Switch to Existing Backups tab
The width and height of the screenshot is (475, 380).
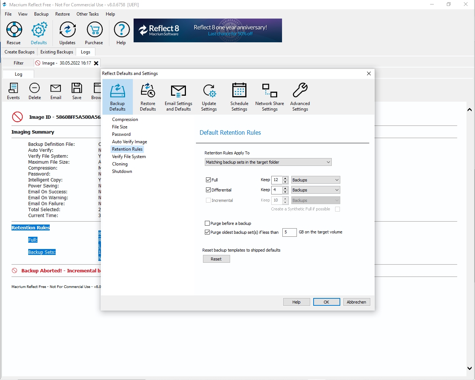57,52
